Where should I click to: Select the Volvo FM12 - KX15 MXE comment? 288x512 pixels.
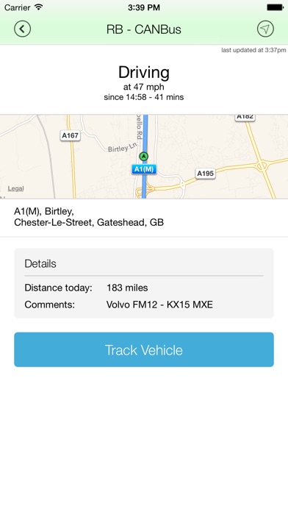click(x=159, y=305)
